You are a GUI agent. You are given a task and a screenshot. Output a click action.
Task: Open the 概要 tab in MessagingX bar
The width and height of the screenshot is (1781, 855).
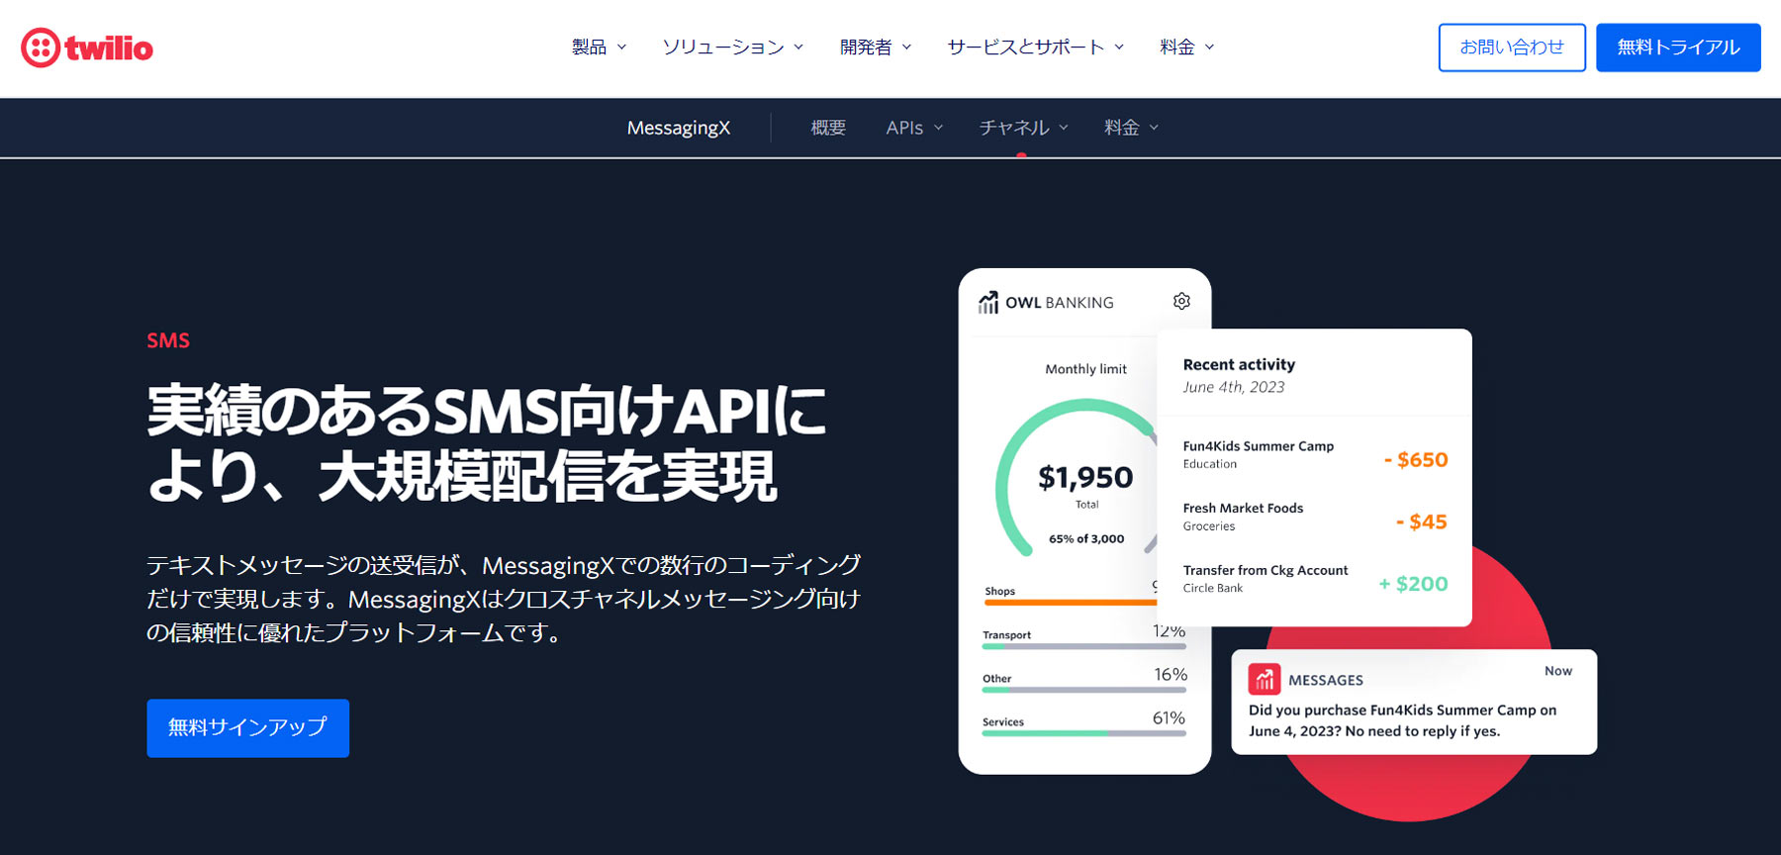(x=828, y=128)
